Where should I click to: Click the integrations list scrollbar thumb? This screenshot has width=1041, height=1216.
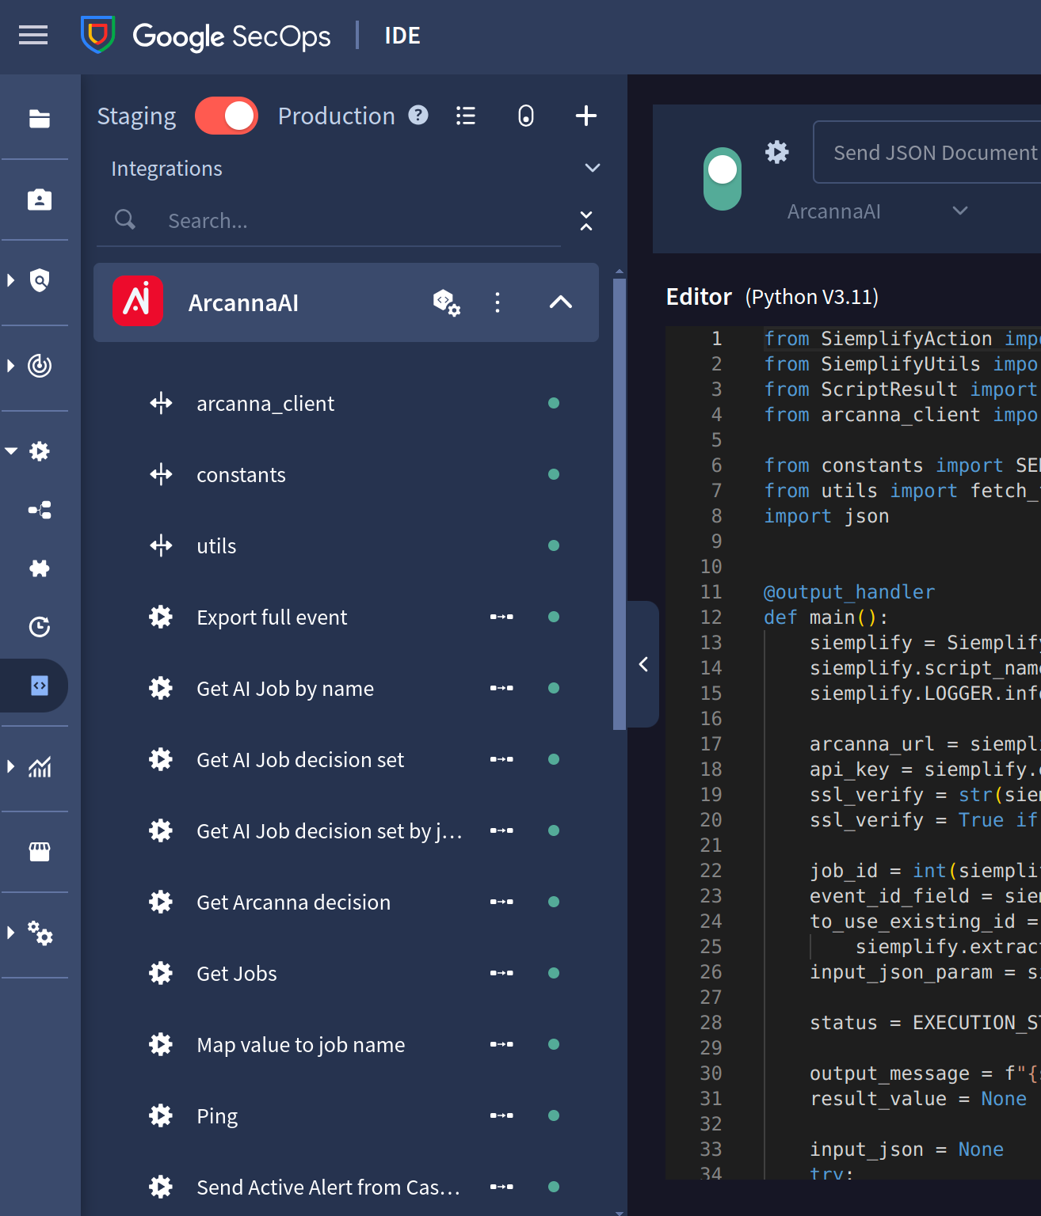[620, 503]
